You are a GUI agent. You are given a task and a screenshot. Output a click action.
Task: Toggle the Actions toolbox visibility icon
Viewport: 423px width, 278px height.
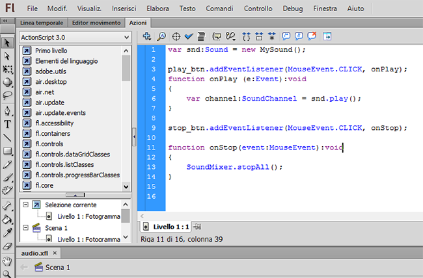pyautogui.click(x=327, y=36)
